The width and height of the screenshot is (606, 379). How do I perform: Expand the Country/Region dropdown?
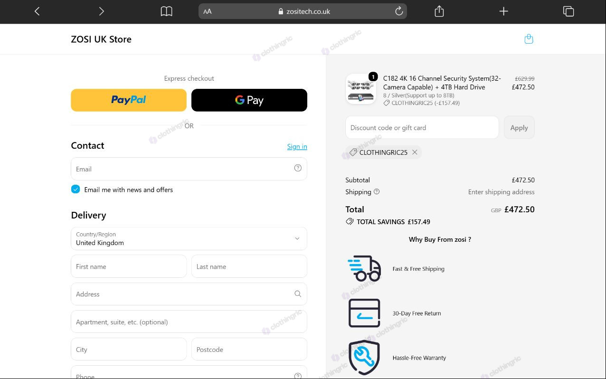pyautogui.click(x=189, y=238)
